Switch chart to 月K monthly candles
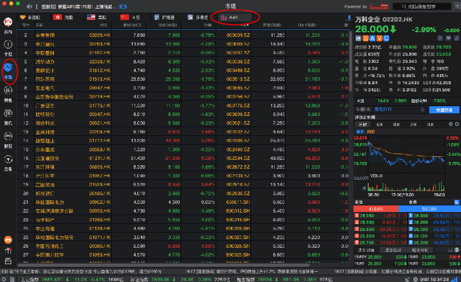The width and height of the screenshot is (461, 282). 413,124
